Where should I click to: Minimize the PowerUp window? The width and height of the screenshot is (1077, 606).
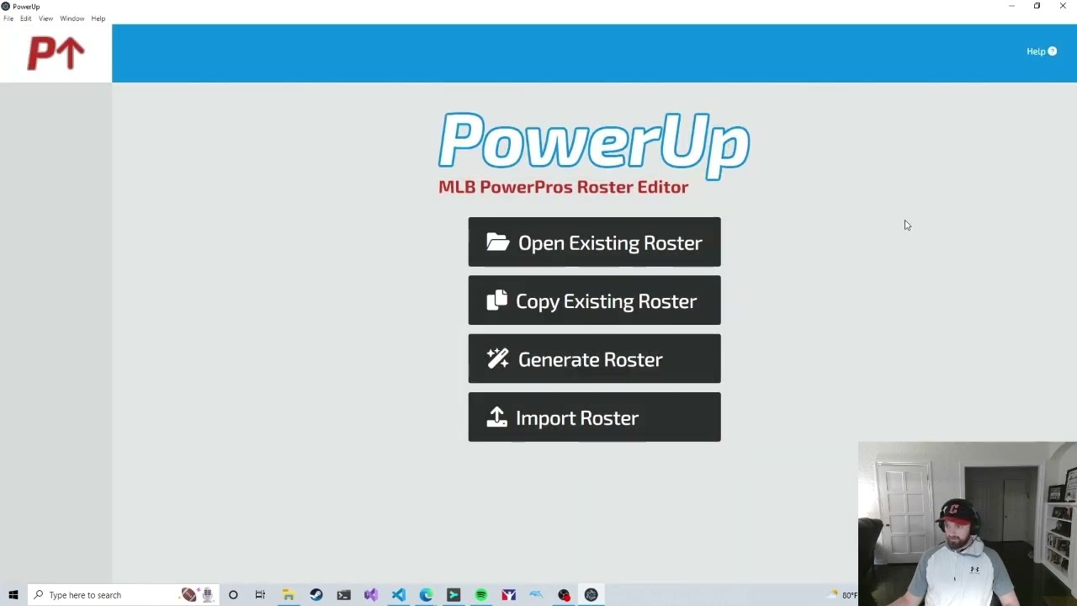point(1011,6)
